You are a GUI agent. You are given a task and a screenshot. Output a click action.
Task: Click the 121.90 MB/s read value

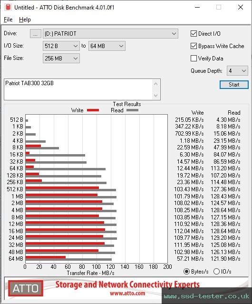tap(225, 259)
